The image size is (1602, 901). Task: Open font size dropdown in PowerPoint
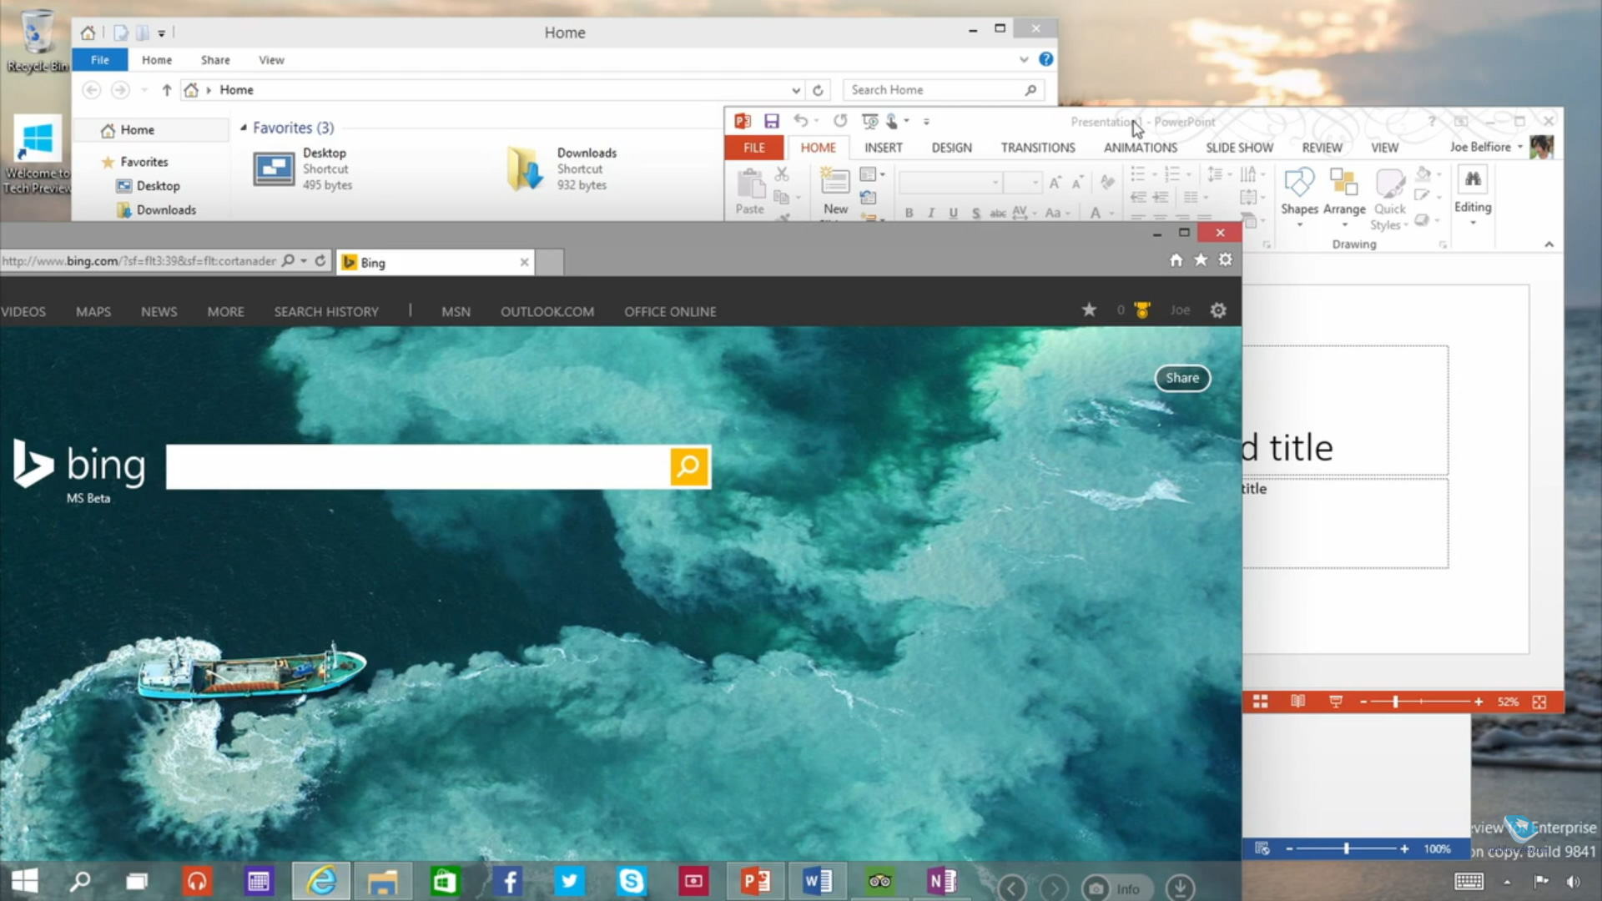point(1035,183)
